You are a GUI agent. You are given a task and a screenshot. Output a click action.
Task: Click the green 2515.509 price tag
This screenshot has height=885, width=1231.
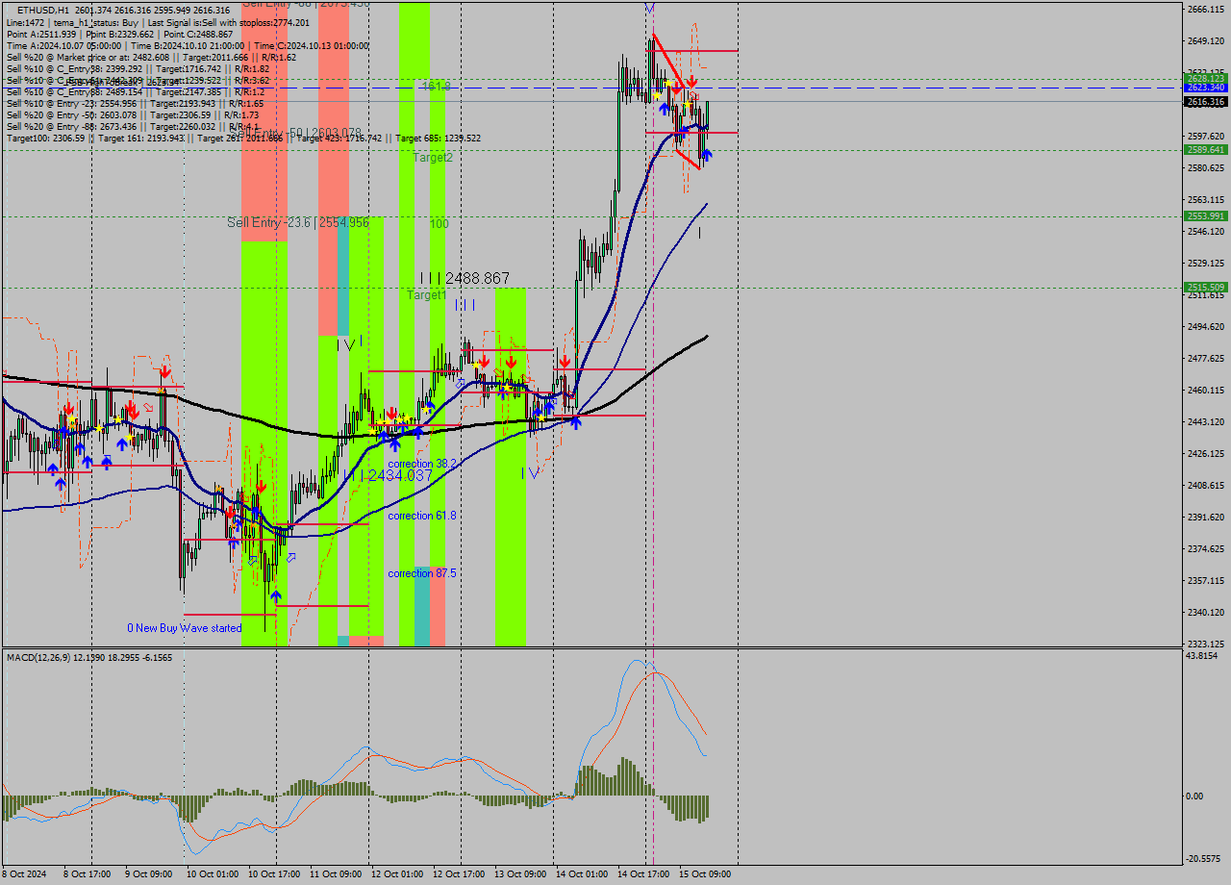1205,288
